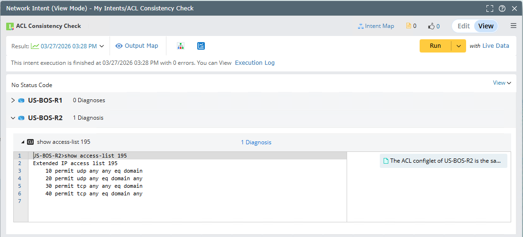This screenshot has height=237, width=523.
Task: Click the blue chart icon
Action: [201, 46]
